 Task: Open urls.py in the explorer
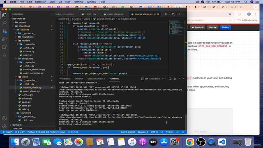[x=25, y=109]
